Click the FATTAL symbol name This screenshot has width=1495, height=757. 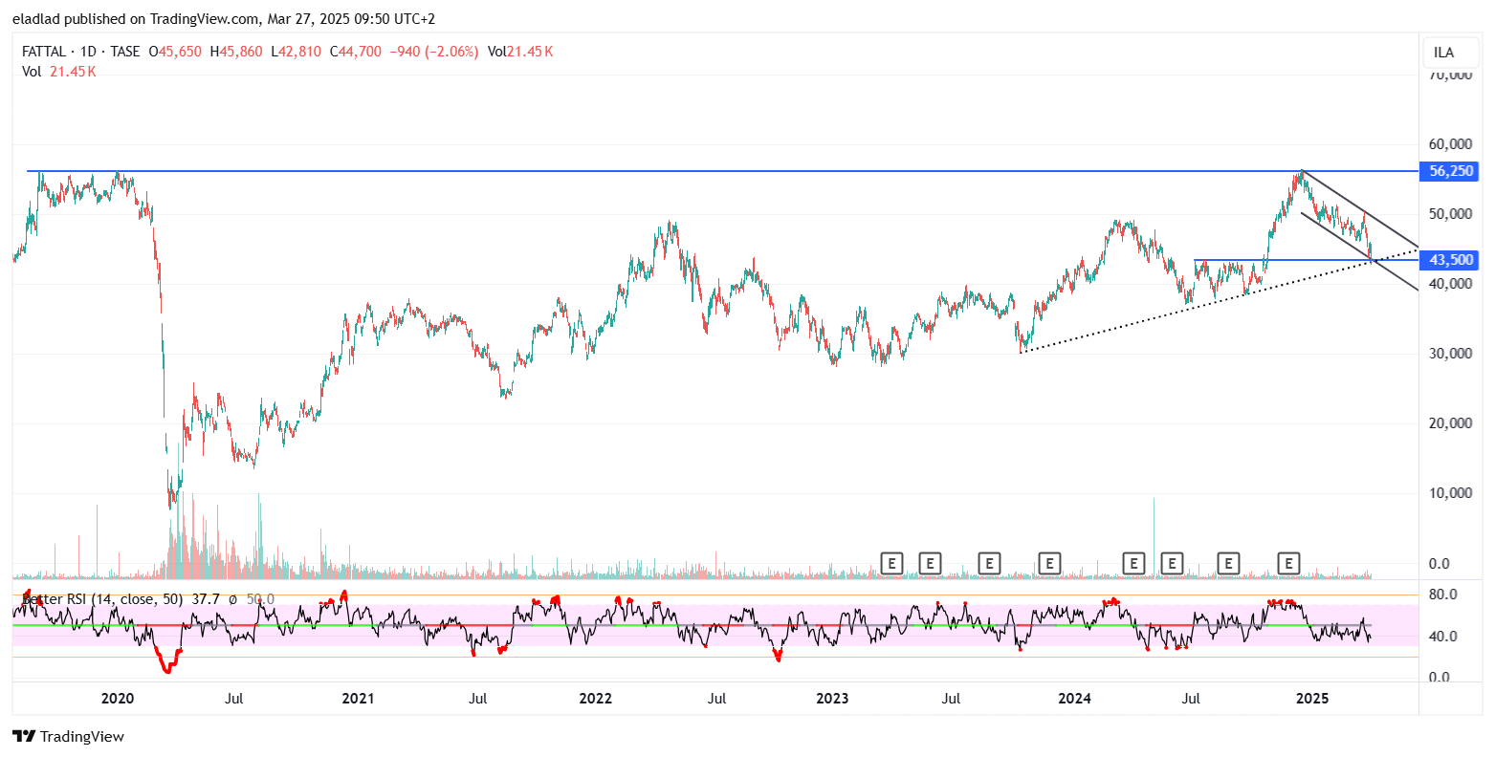[44, 52]
